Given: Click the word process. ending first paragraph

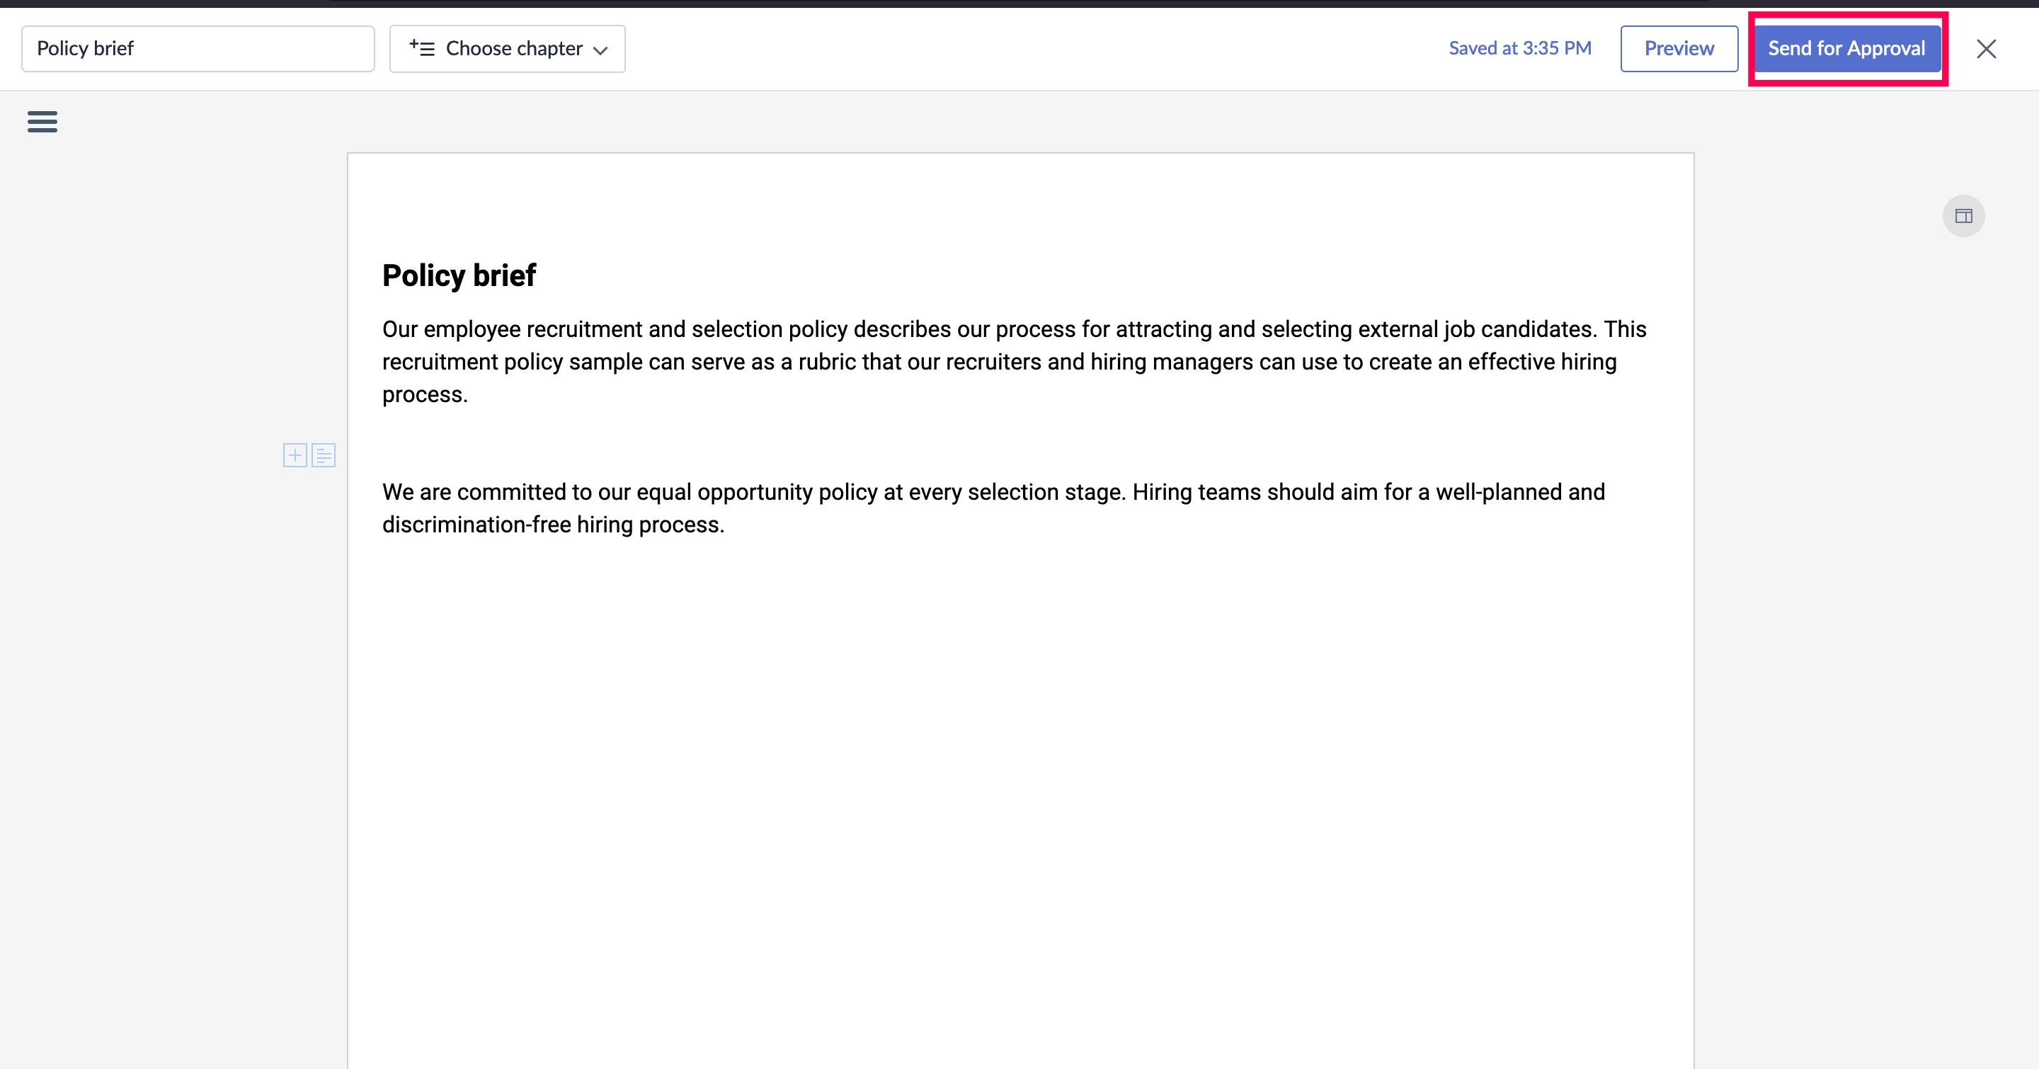Looking at the screenshot, I should [x=424, y=395].
